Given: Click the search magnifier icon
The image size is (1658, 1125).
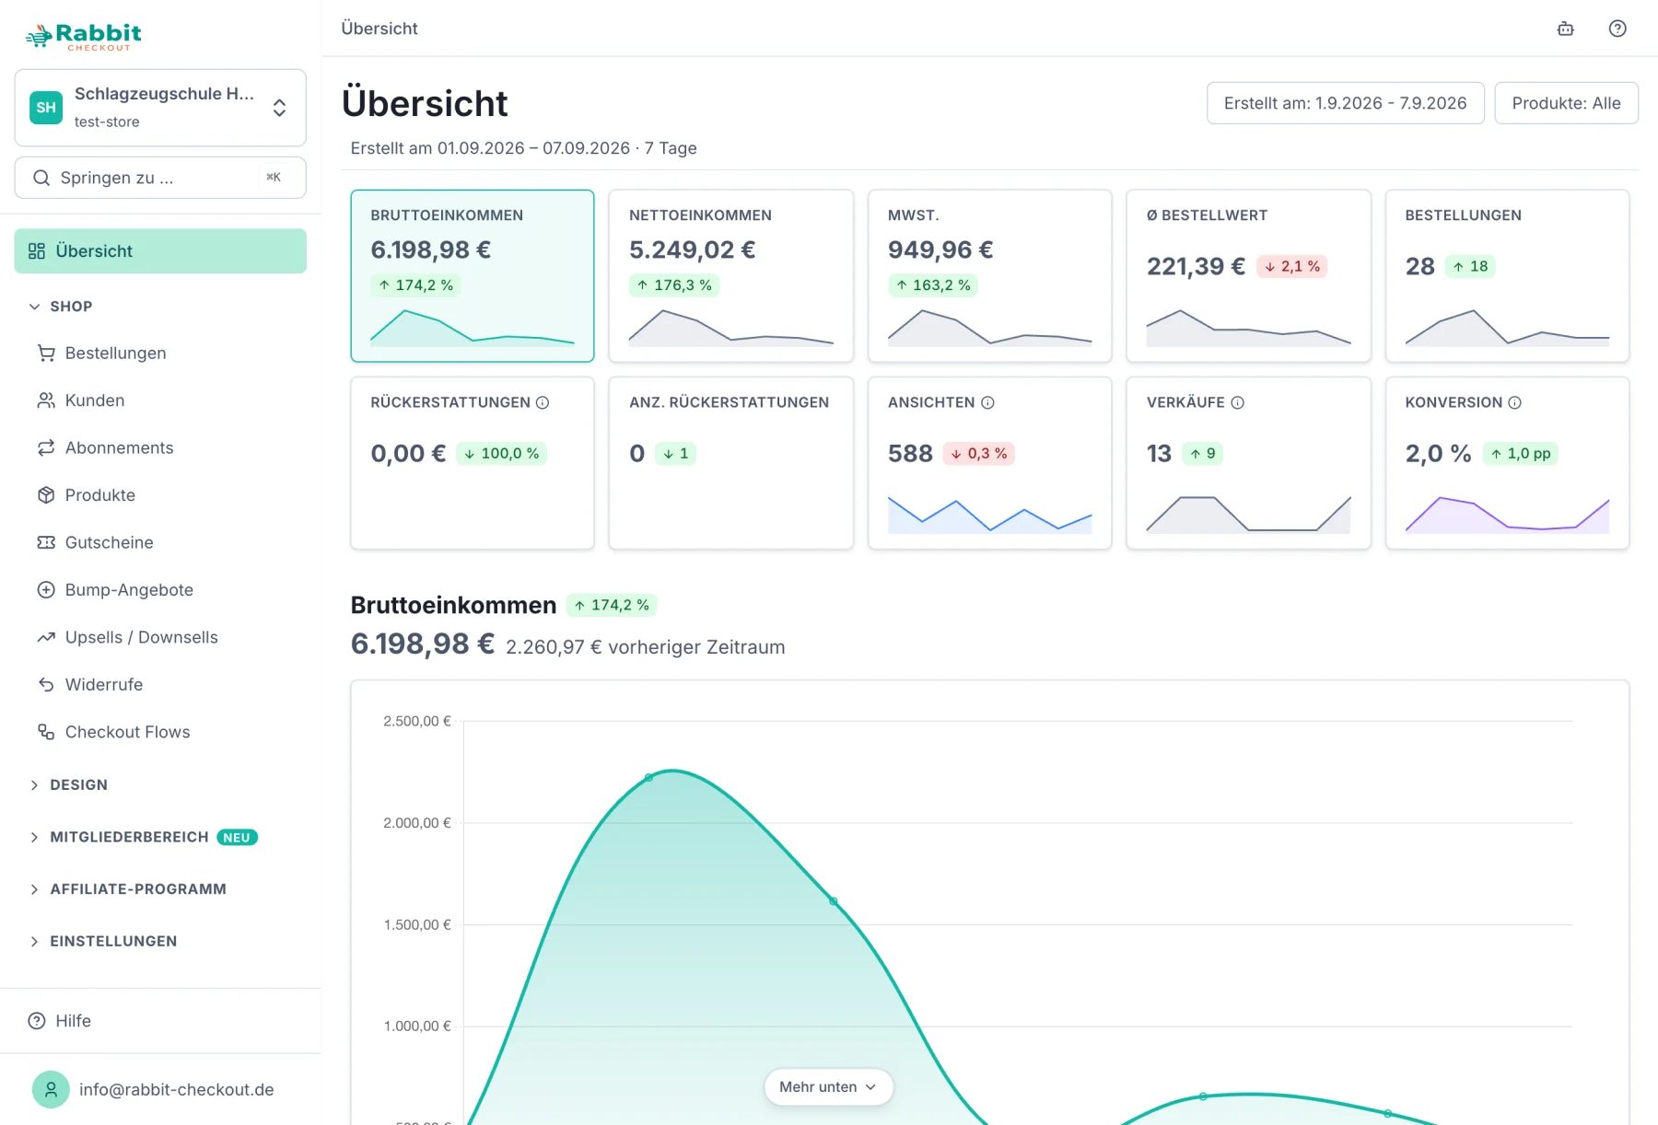Looking at the screenshot, I should pos(41,178).
